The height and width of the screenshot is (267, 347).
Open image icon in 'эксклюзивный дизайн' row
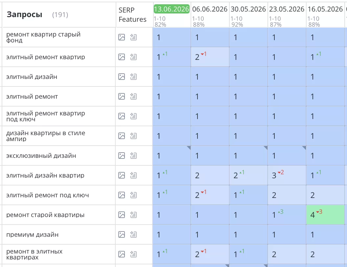[x=122, y=156]
